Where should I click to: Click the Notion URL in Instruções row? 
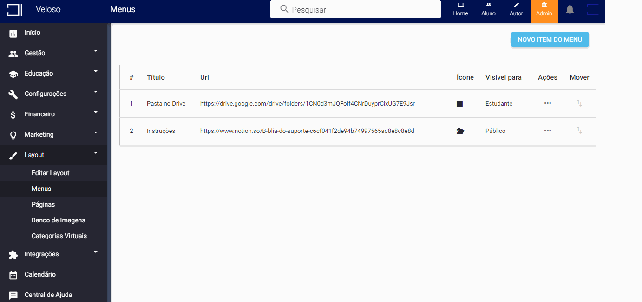(307, 131)
